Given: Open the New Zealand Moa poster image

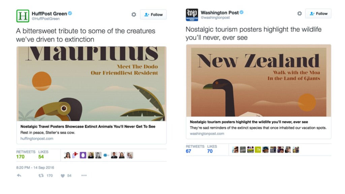Looking at the screenshot, I should coord(258,80).
